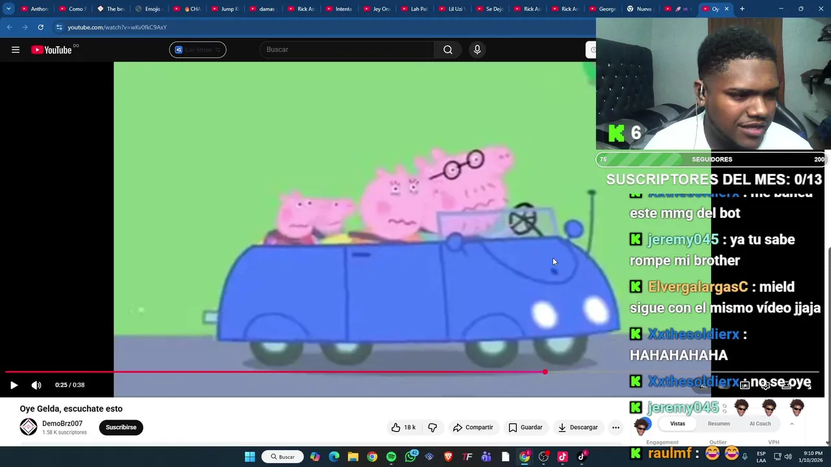Open the browser tab search dropdown
Image resolution: width=831 pixels, height=467 pixels.
pos(8,9)
